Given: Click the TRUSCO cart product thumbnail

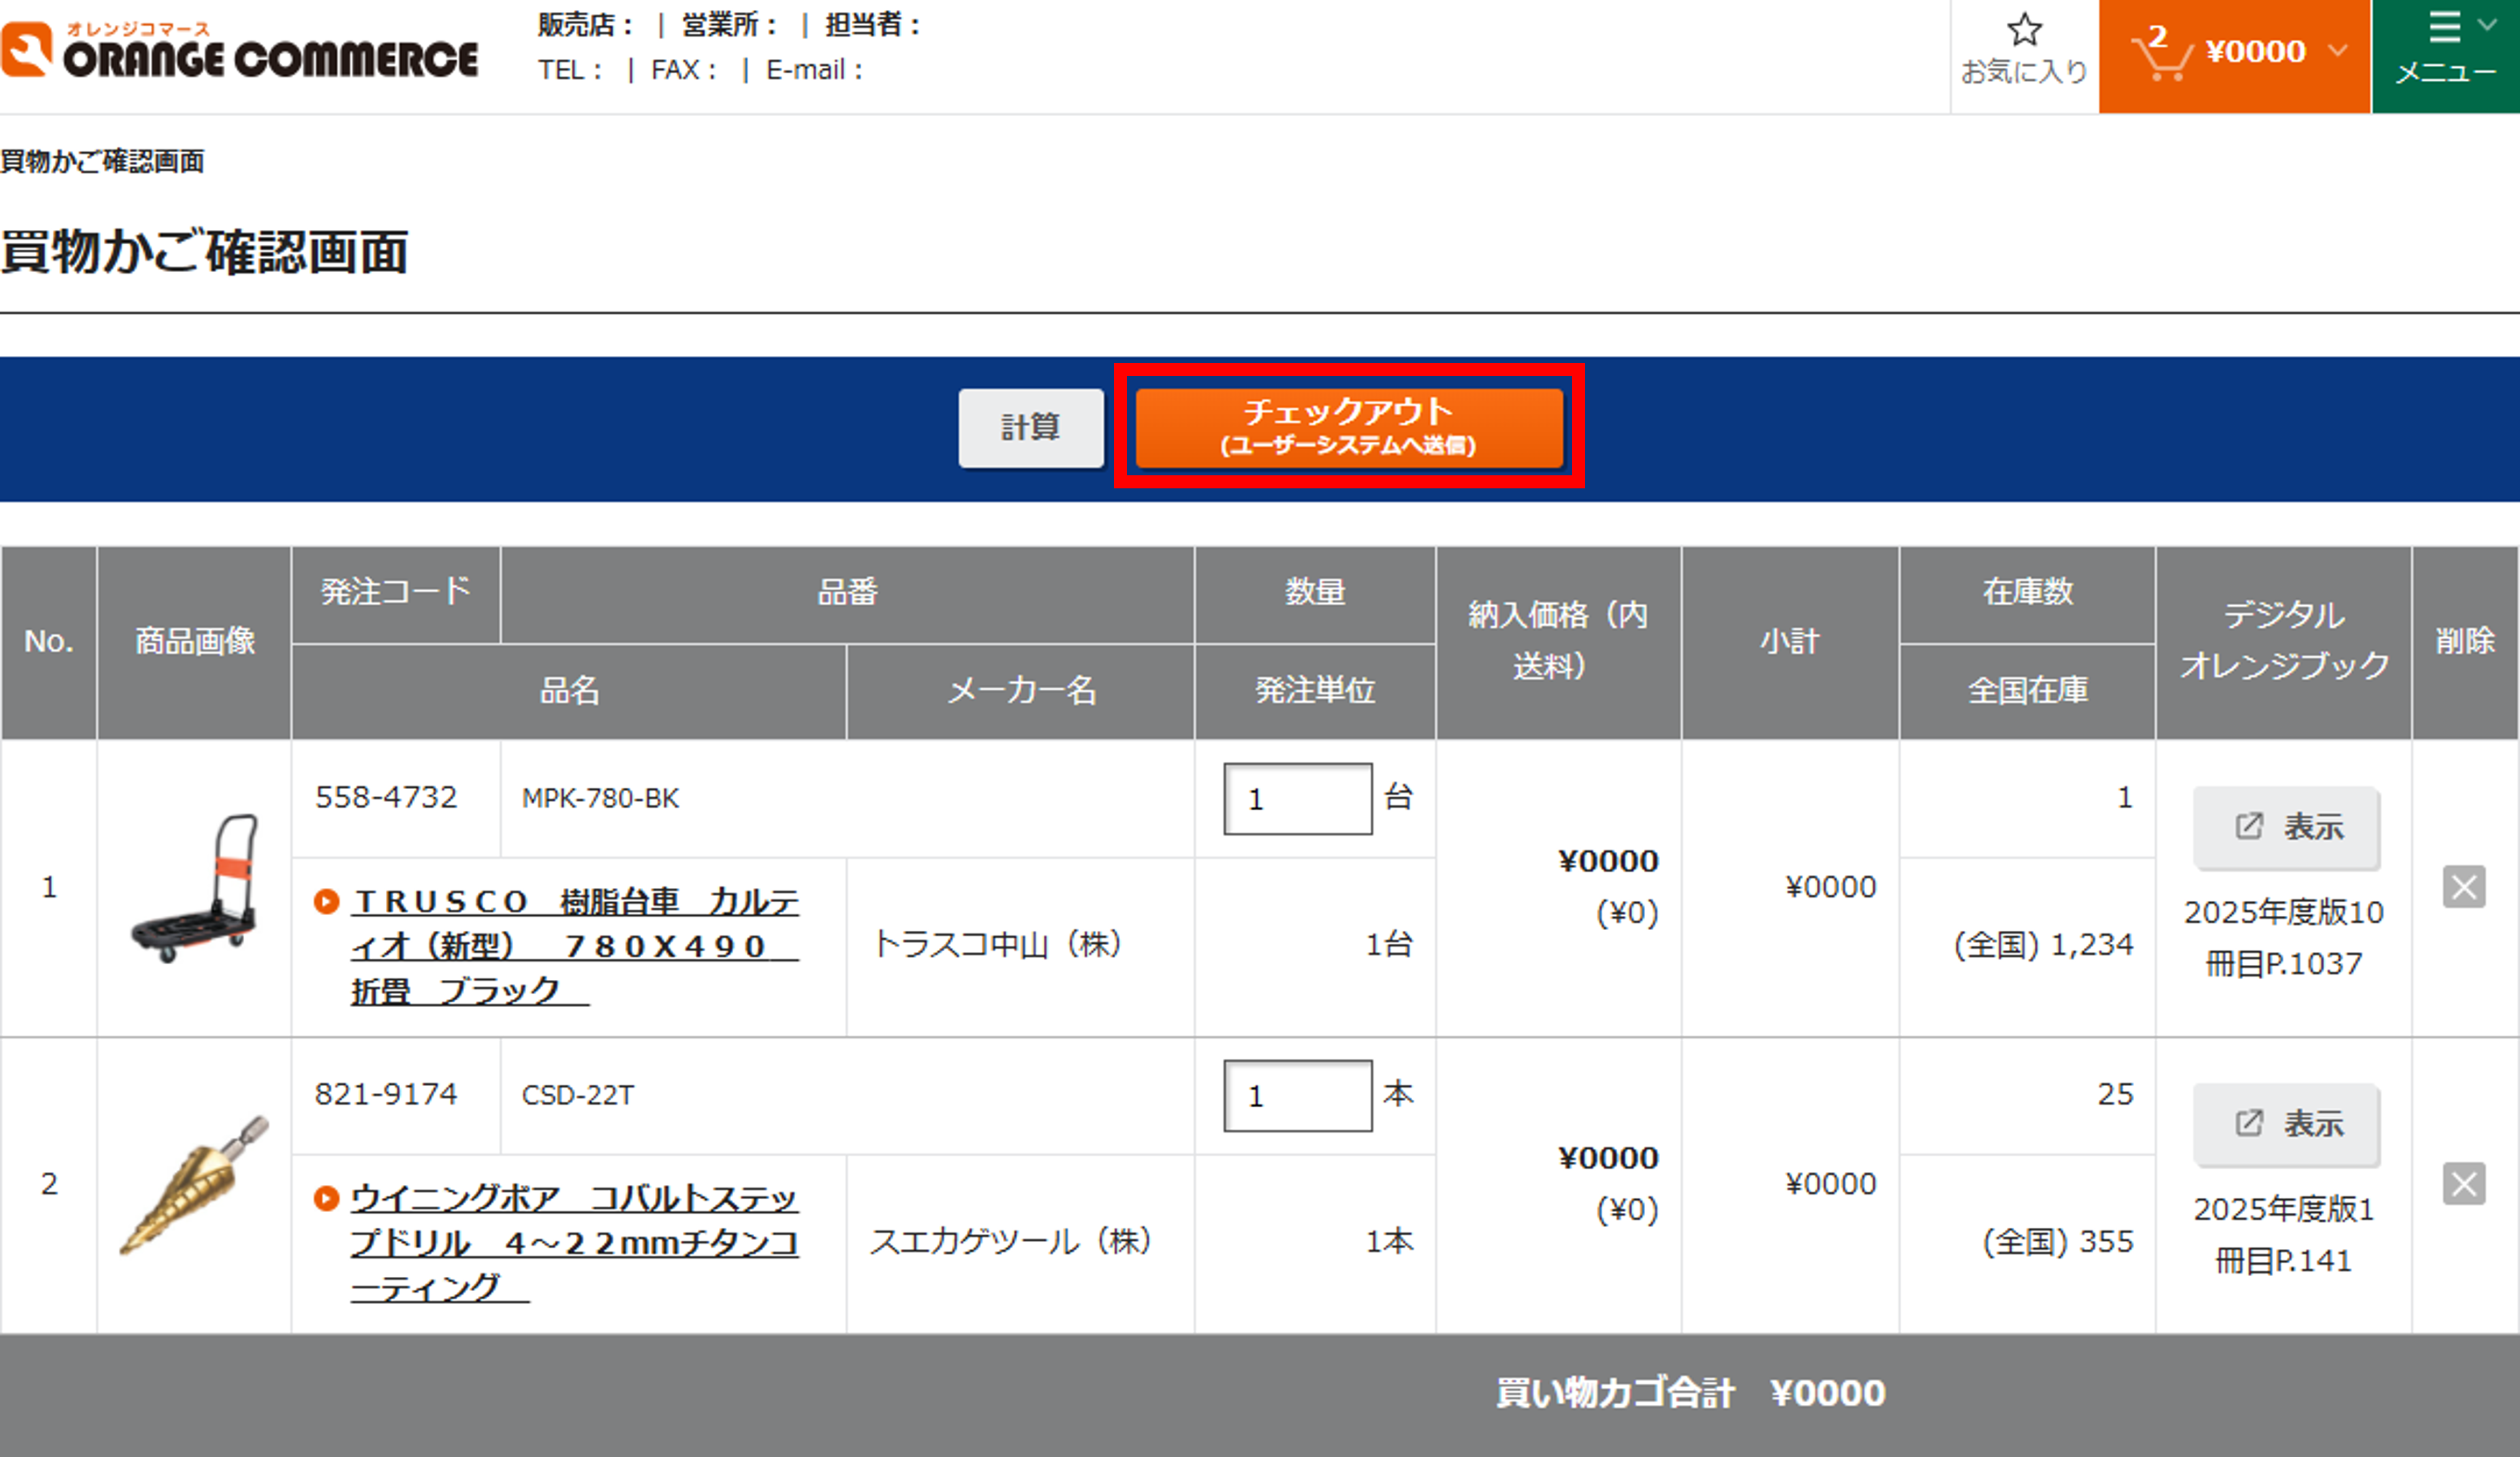Looking at the screenshot, I should coord(195,888).
